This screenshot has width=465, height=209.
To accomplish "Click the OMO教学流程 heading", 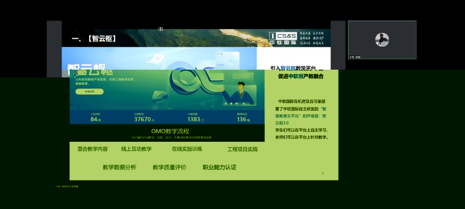I will (170, 131).
